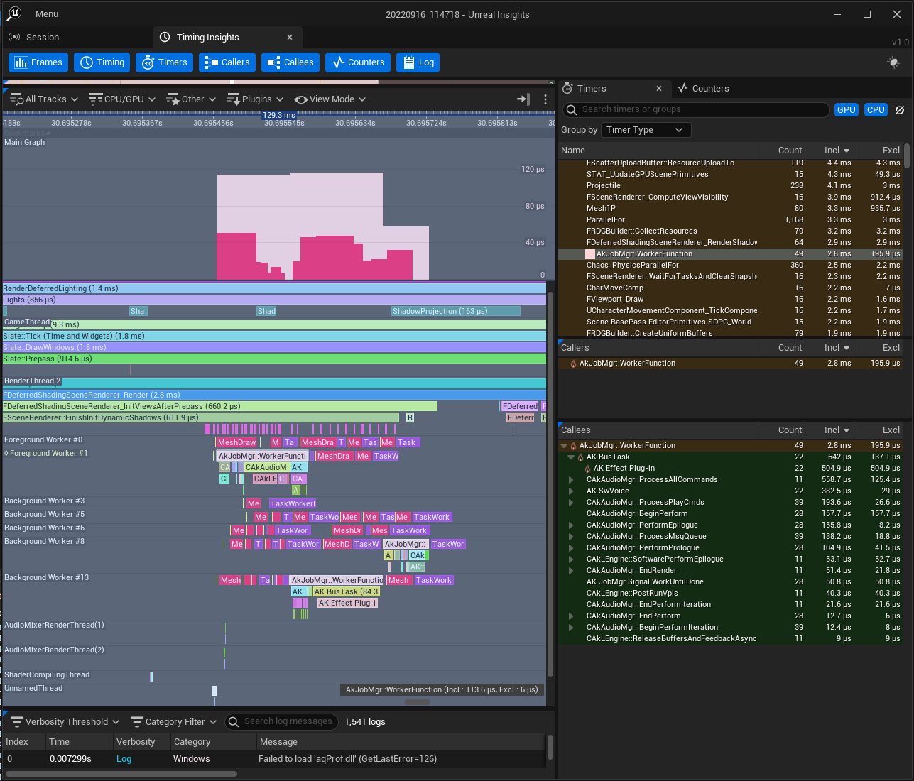Toggle the Callers panel button
914x781 pixels.
pyautogui.click(x=227, y=62)
